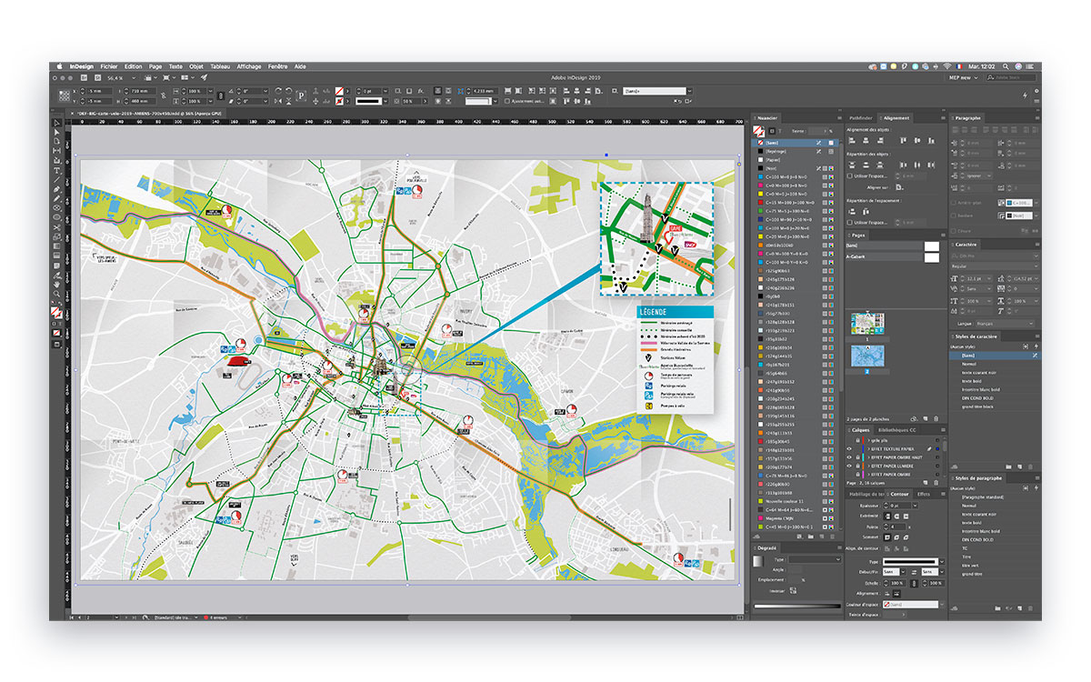
Task: Click the Rotate 90° clockwise icon
Action: 278,91
